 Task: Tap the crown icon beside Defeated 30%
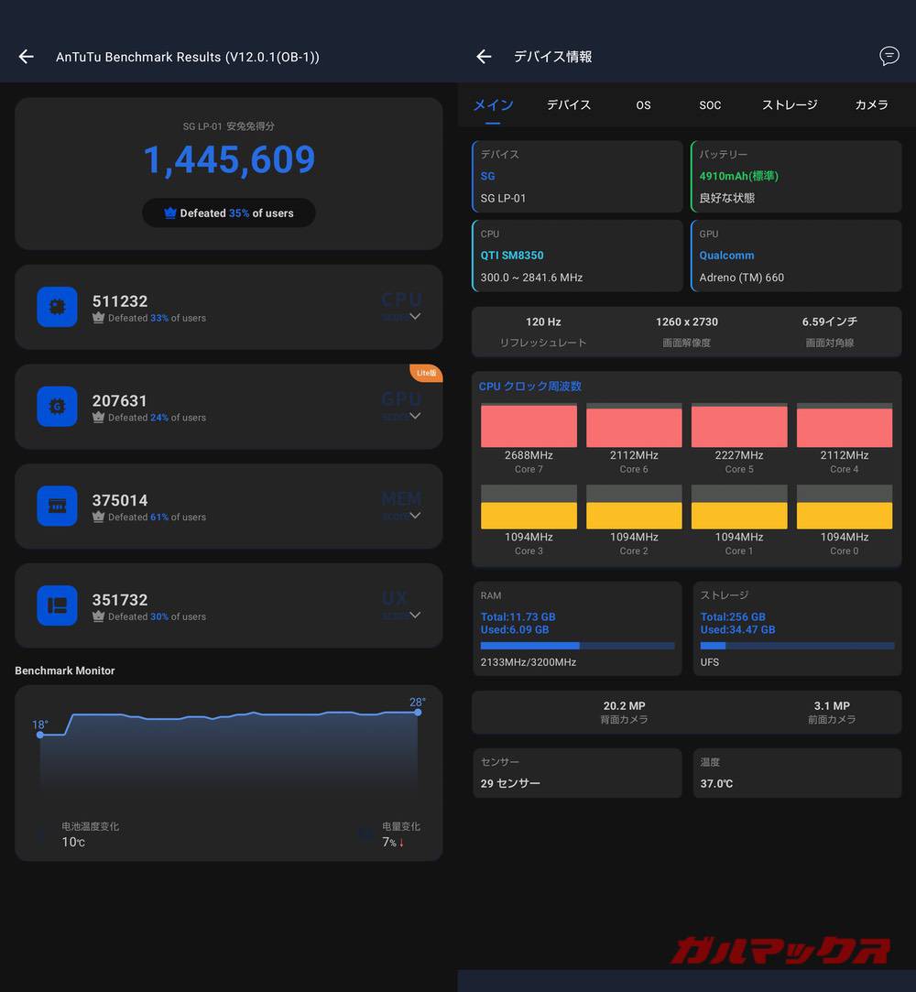click(x=98, y=616)
